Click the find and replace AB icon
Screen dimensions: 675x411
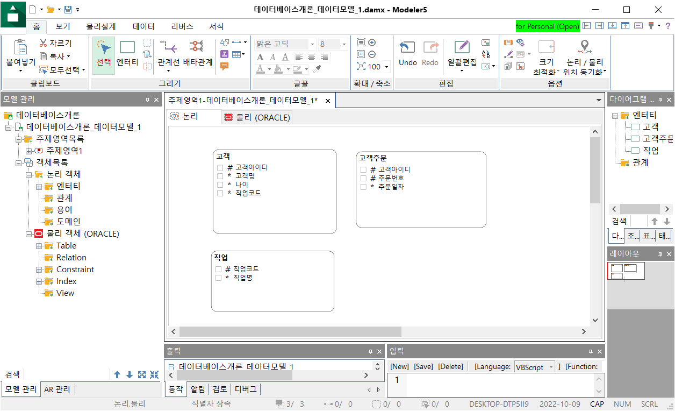[486, 54]
